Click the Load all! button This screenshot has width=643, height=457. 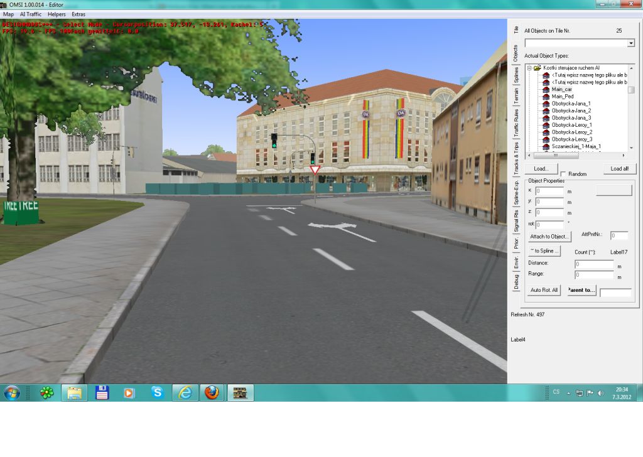(619, 169)
